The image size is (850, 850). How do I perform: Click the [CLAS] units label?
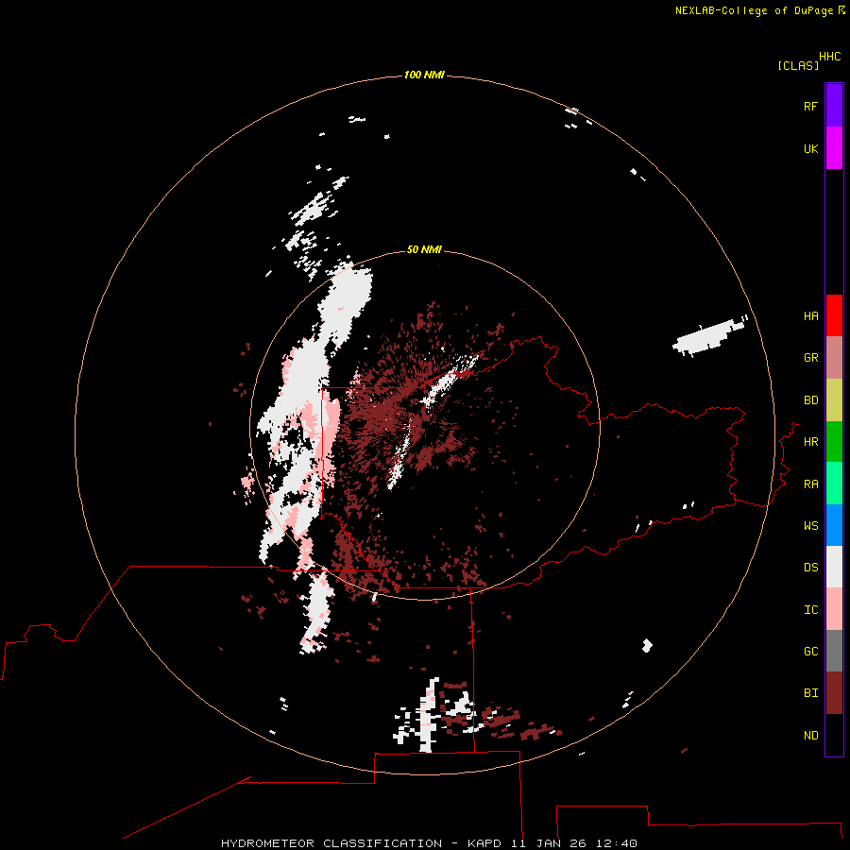tap(798, 65)
